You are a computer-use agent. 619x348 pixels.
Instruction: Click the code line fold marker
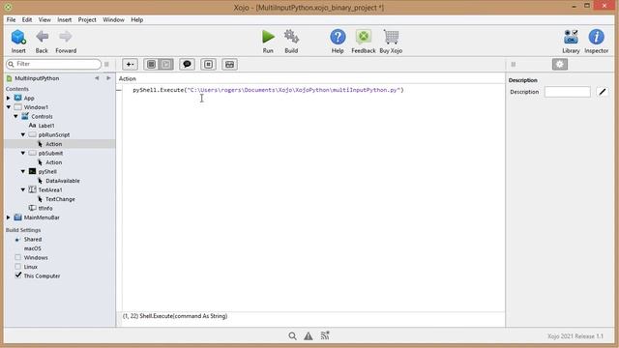click(x=119, y=90)
